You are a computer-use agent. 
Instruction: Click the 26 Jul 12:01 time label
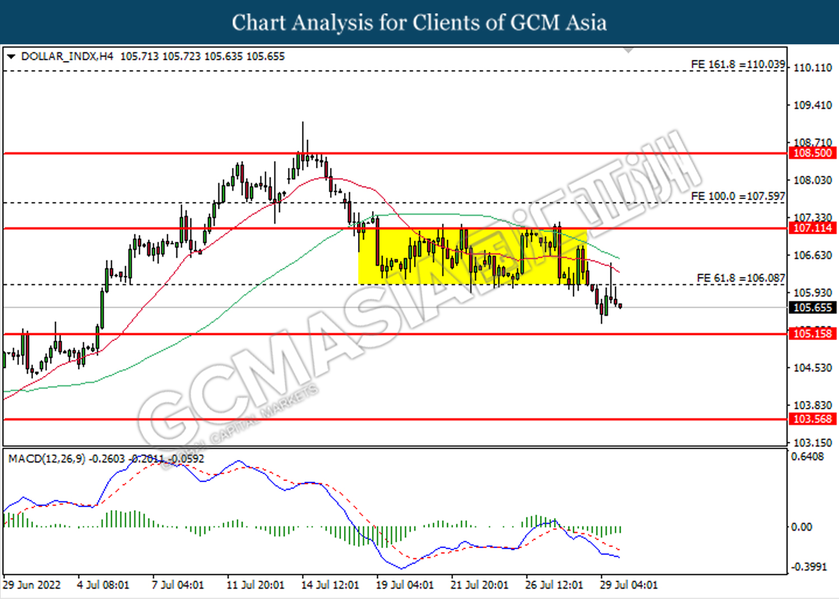(554, 585)
